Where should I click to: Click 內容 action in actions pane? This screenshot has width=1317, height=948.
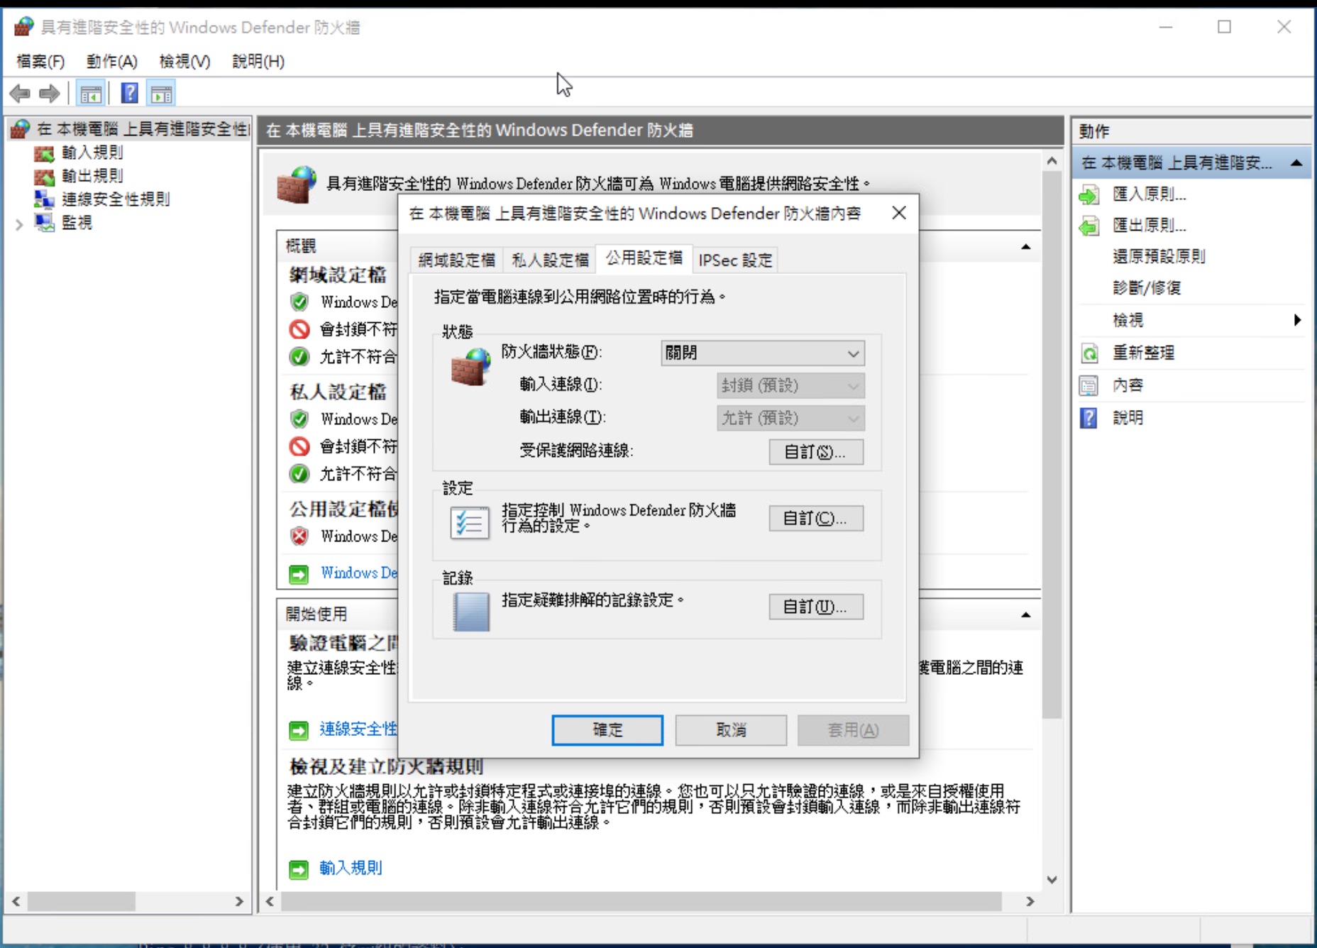(1128, 385)
